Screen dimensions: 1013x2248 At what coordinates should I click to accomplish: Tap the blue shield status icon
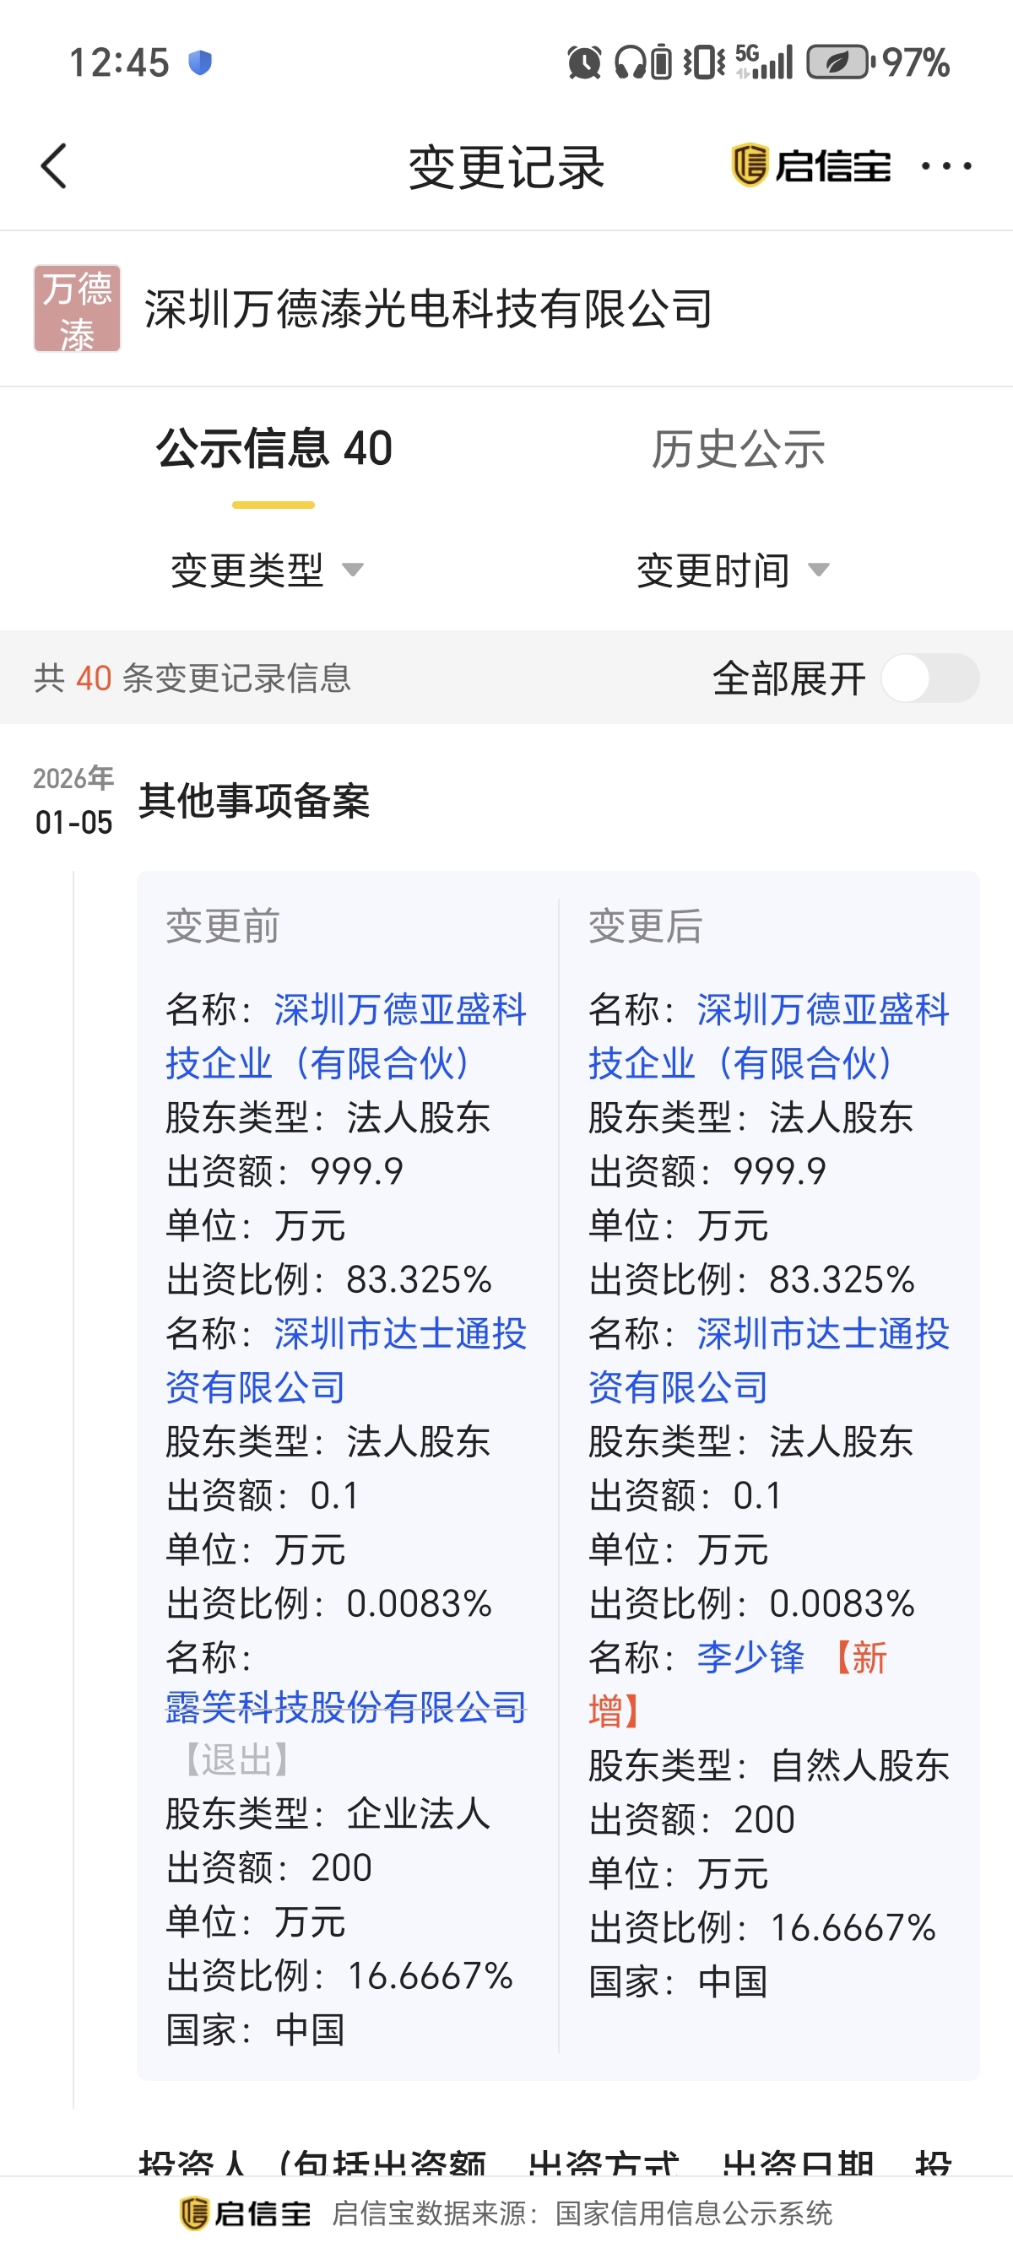(200, 62)
